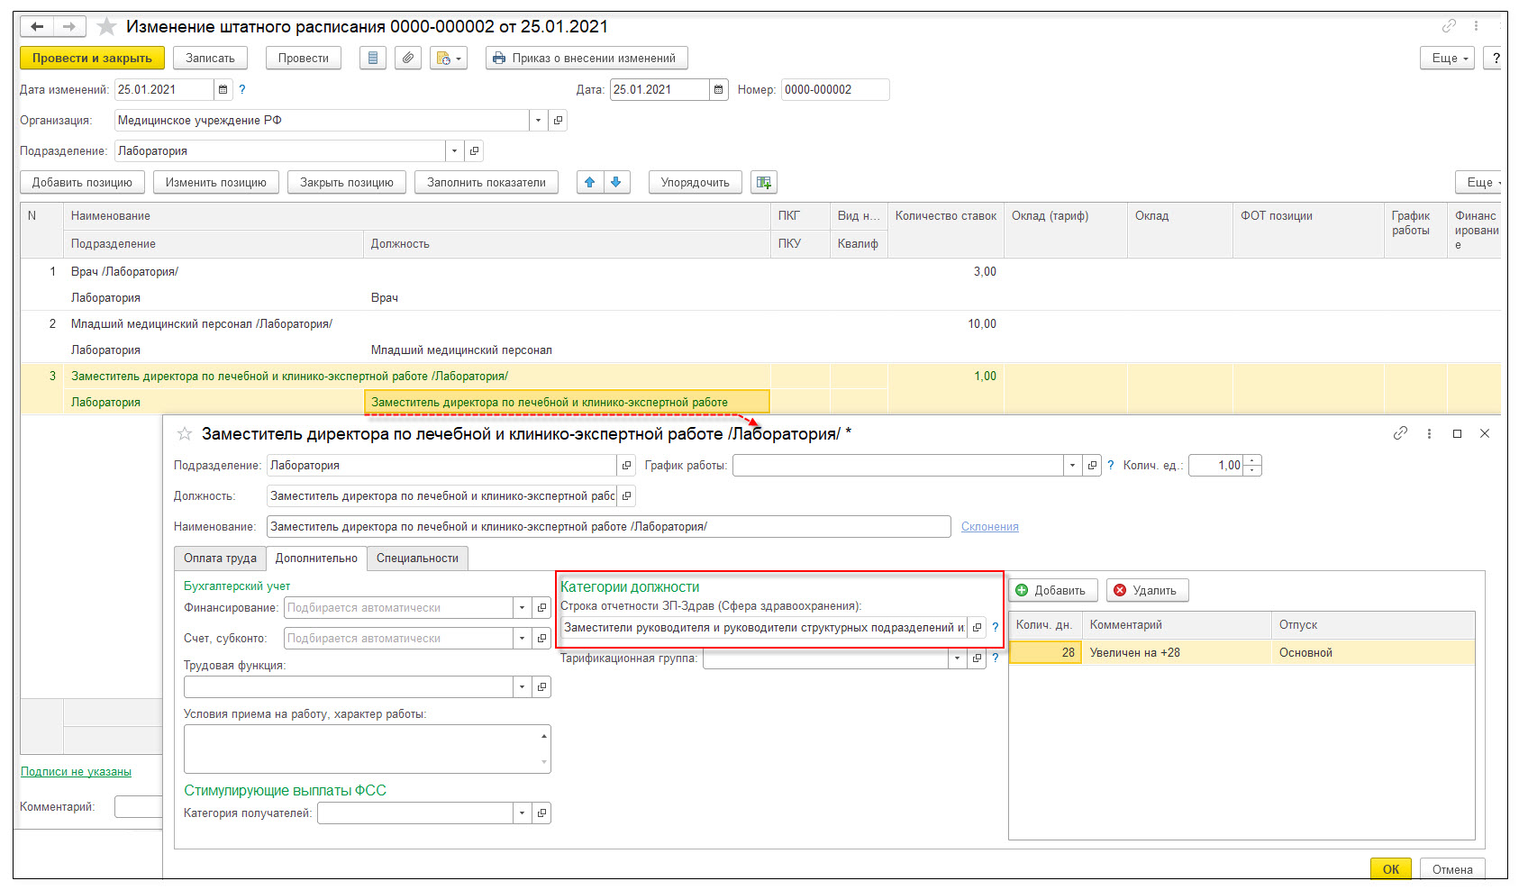1519x890 pixels.
Task: Open the top Еще menu
Action: point(1448,58)
